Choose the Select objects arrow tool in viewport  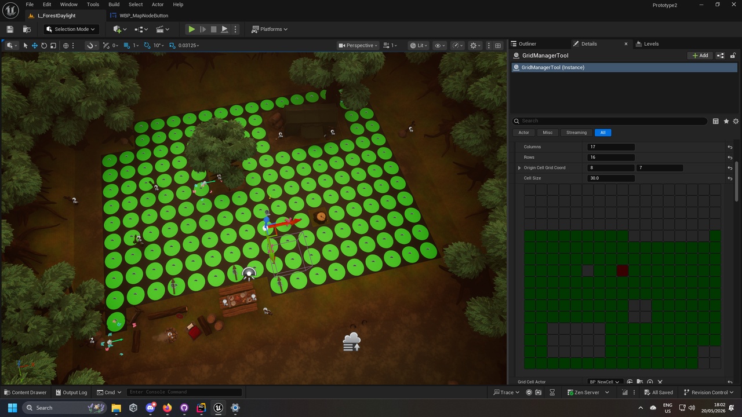point(26,45)
